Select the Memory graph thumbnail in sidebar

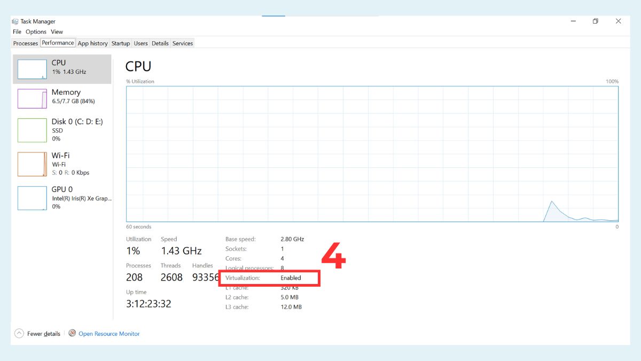[32, 98]
